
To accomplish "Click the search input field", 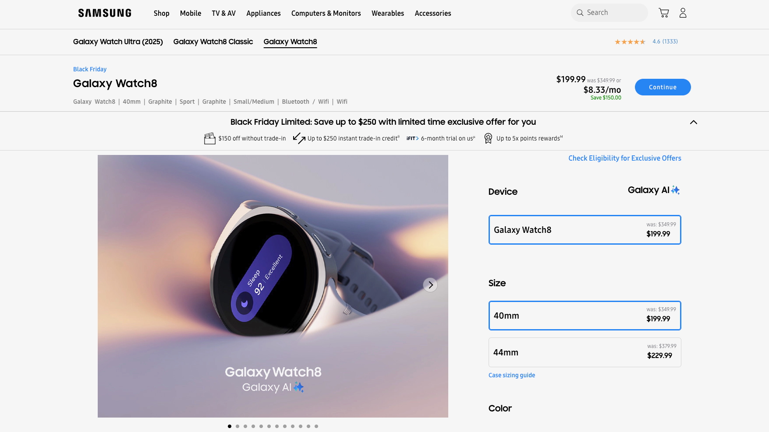I will (613, 13).
